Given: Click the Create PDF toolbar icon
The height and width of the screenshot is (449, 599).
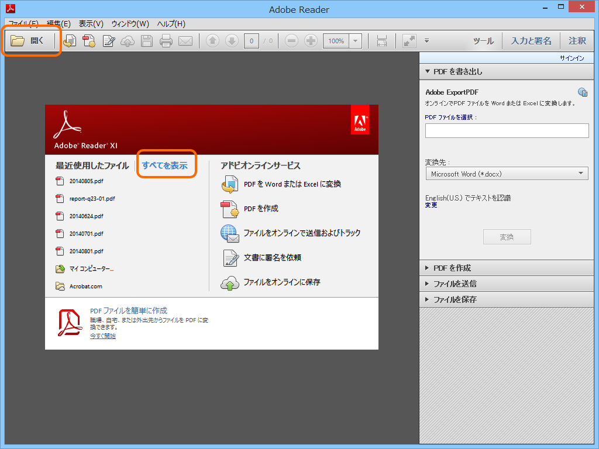Looking at the screenshot, I should pyautogui.click(x=89, y=41).
